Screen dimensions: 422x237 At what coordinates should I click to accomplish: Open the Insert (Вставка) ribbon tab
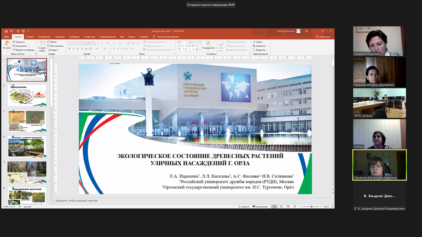click(30, 37)
